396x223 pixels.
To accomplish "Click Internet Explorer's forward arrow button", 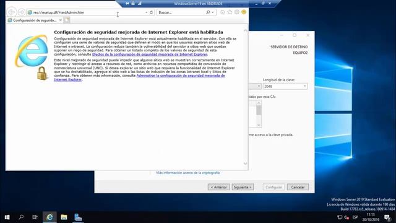I will pos(22,12).
